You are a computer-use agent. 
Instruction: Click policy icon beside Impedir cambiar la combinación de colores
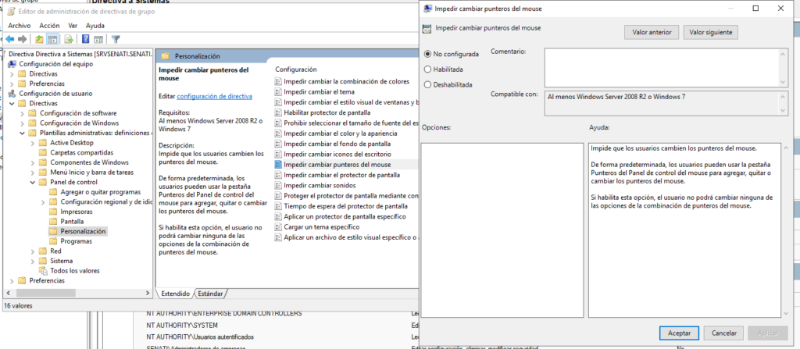278,81
